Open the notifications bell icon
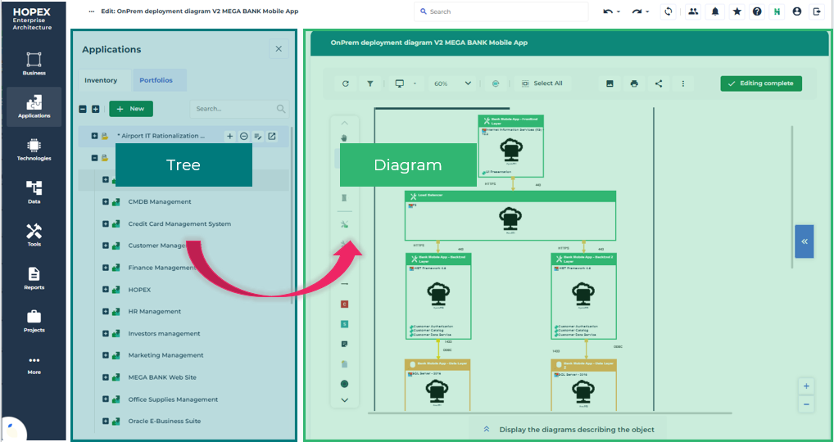The width and height of the screenshot is (834, 442). point(715,11)
